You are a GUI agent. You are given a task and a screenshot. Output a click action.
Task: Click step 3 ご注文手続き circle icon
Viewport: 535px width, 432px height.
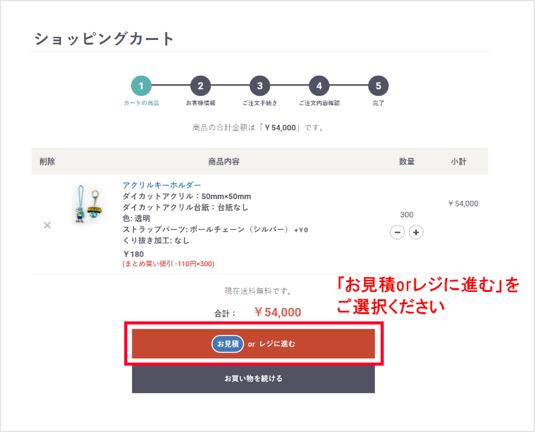260,85
